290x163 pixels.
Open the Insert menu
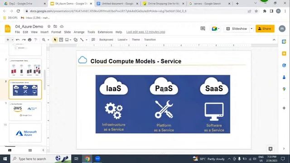pyautogui.click(x=44, y=32)
